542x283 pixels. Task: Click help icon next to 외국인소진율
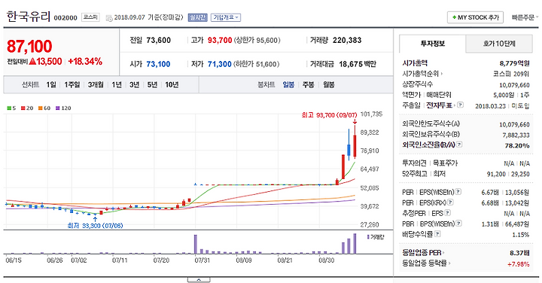(459, 145)
